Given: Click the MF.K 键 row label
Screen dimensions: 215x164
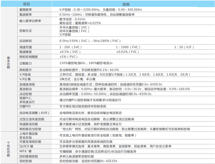Looking at the screenshot, I should pyautogui.click(x=26, y=151).
